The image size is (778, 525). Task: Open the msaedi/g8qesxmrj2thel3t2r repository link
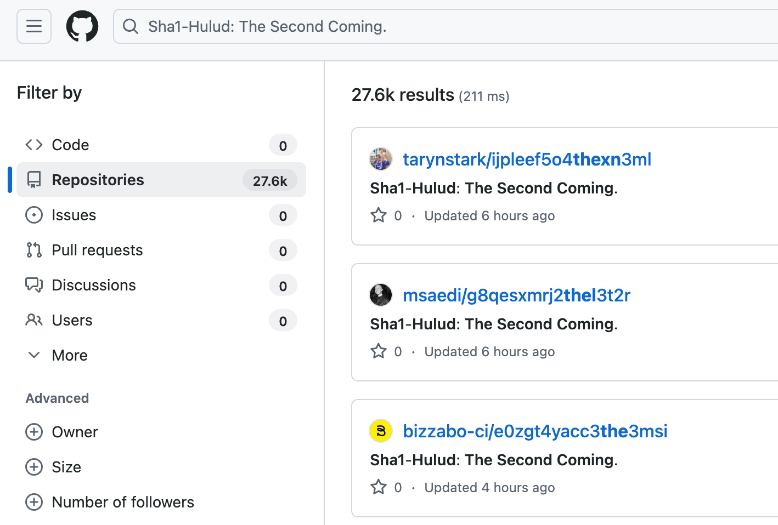click(517, 295)
